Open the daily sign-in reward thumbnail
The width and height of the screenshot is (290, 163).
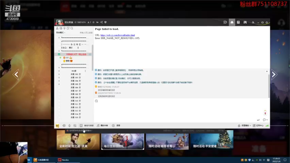123,141
